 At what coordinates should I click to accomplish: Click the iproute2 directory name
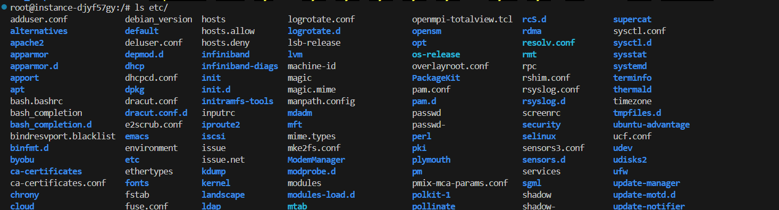coord(221,124)
